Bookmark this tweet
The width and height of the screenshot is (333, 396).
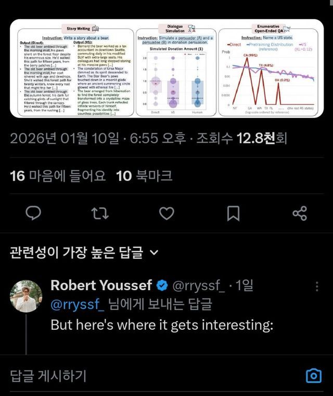point(233,214)
